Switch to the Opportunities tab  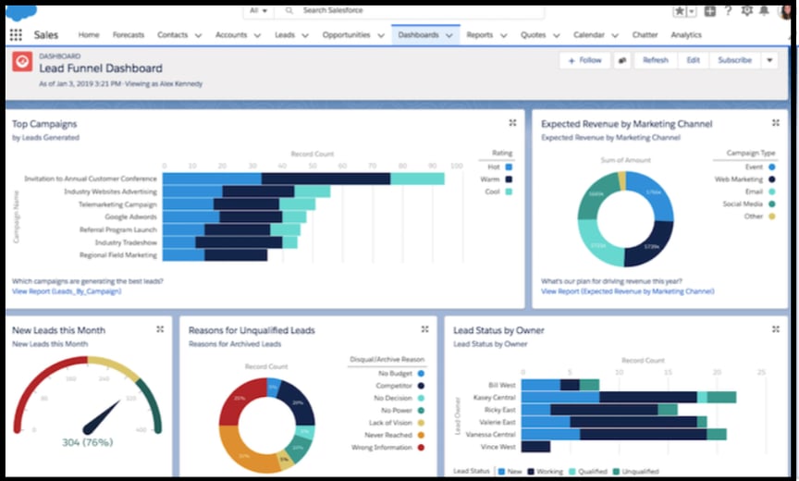346,34
